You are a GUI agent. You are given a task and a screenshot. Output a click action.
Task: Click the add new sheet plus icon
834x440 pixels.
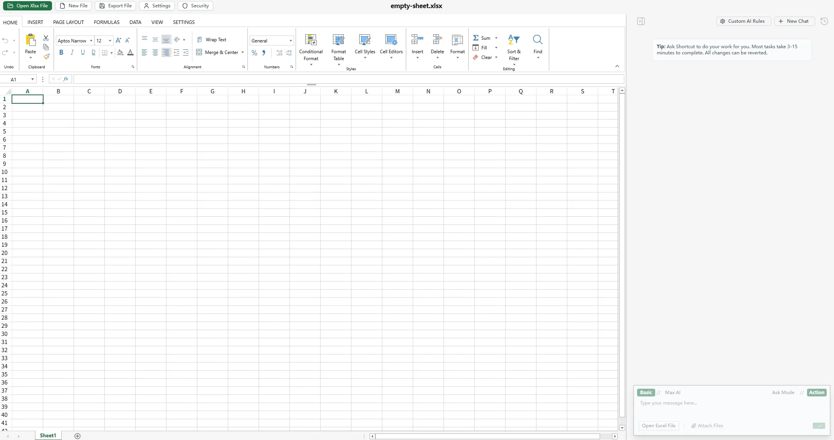coord(77,436)
